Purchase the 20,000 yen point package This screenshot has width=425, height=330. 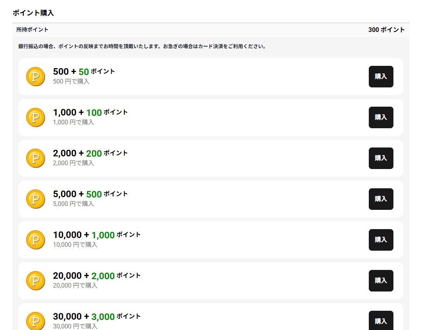tap(381, 281)
